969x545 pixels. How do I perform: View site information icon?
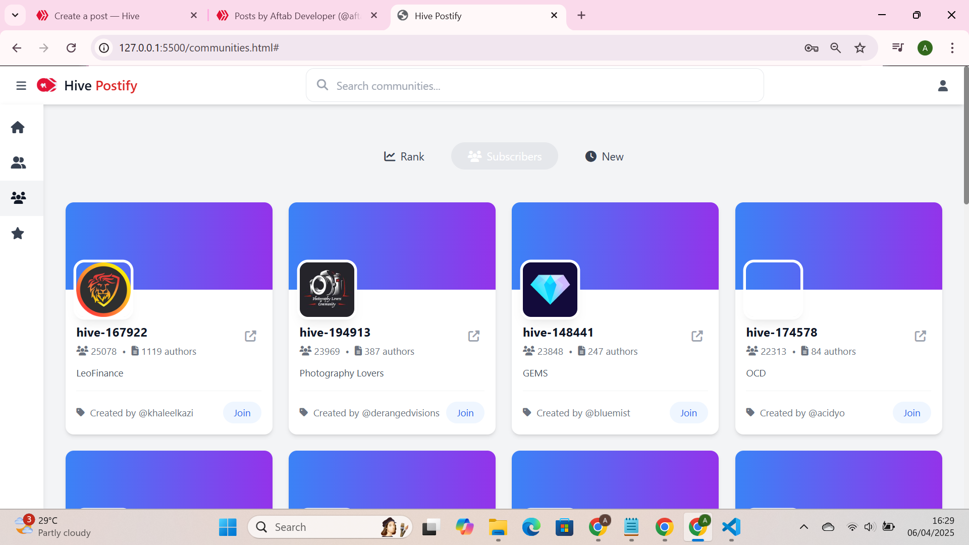[x=104, y=48]
